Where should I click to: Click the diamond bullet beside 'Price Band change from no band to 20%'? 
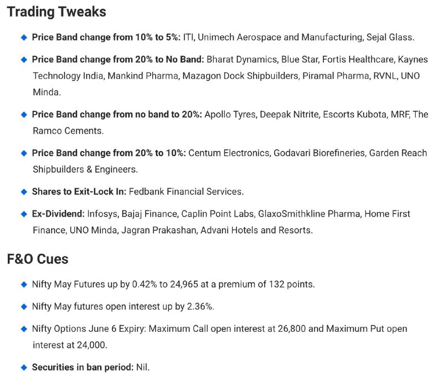tap(24, 115)
